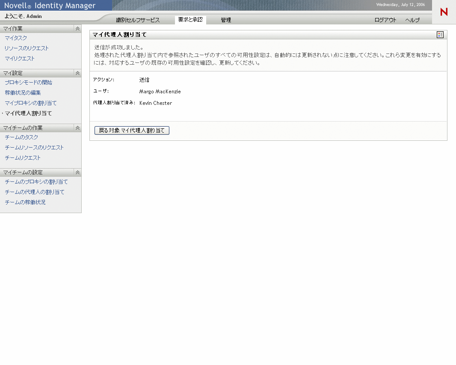Click the arrow marker beside マイ代理人割り当て
The image size is (456, 365).
click(x=3, y=113)
